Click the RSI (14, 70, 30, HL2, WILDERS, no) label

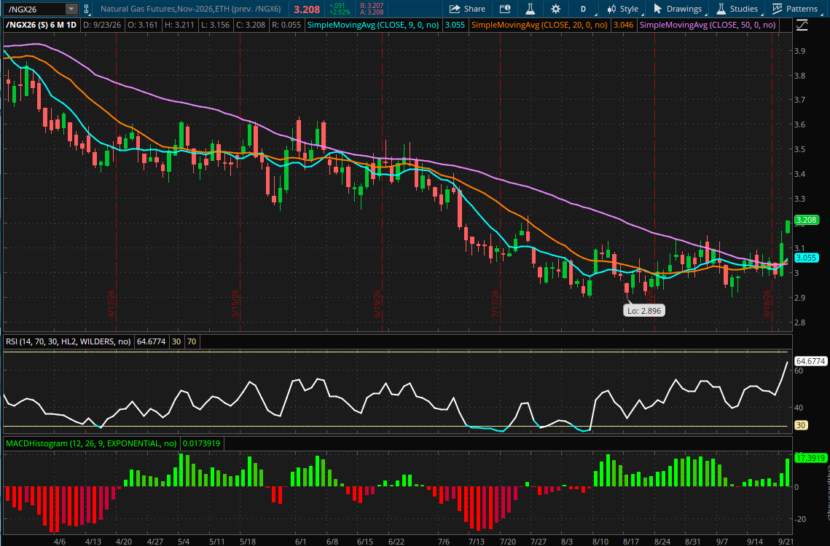tap(68, 341)
